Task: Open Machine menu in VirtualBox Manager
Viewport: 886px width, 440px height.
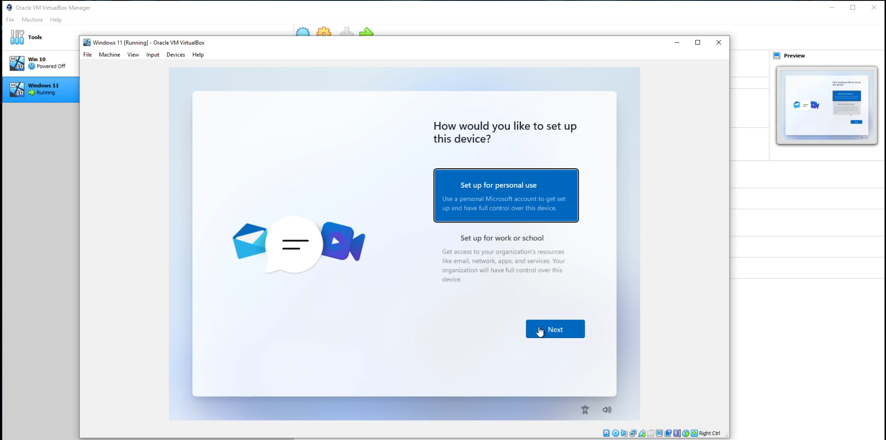Action: [x=32, y=20]
